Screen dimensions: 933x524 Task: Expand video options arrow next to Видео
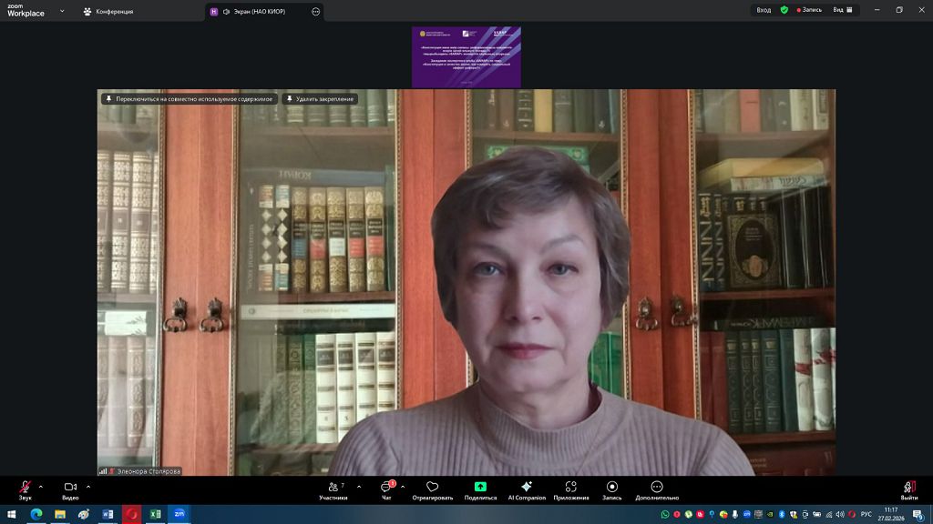[88, 486]
